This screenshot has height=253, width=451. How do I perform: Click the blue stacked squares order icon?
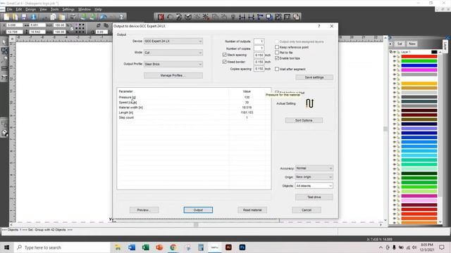point(269,17)
